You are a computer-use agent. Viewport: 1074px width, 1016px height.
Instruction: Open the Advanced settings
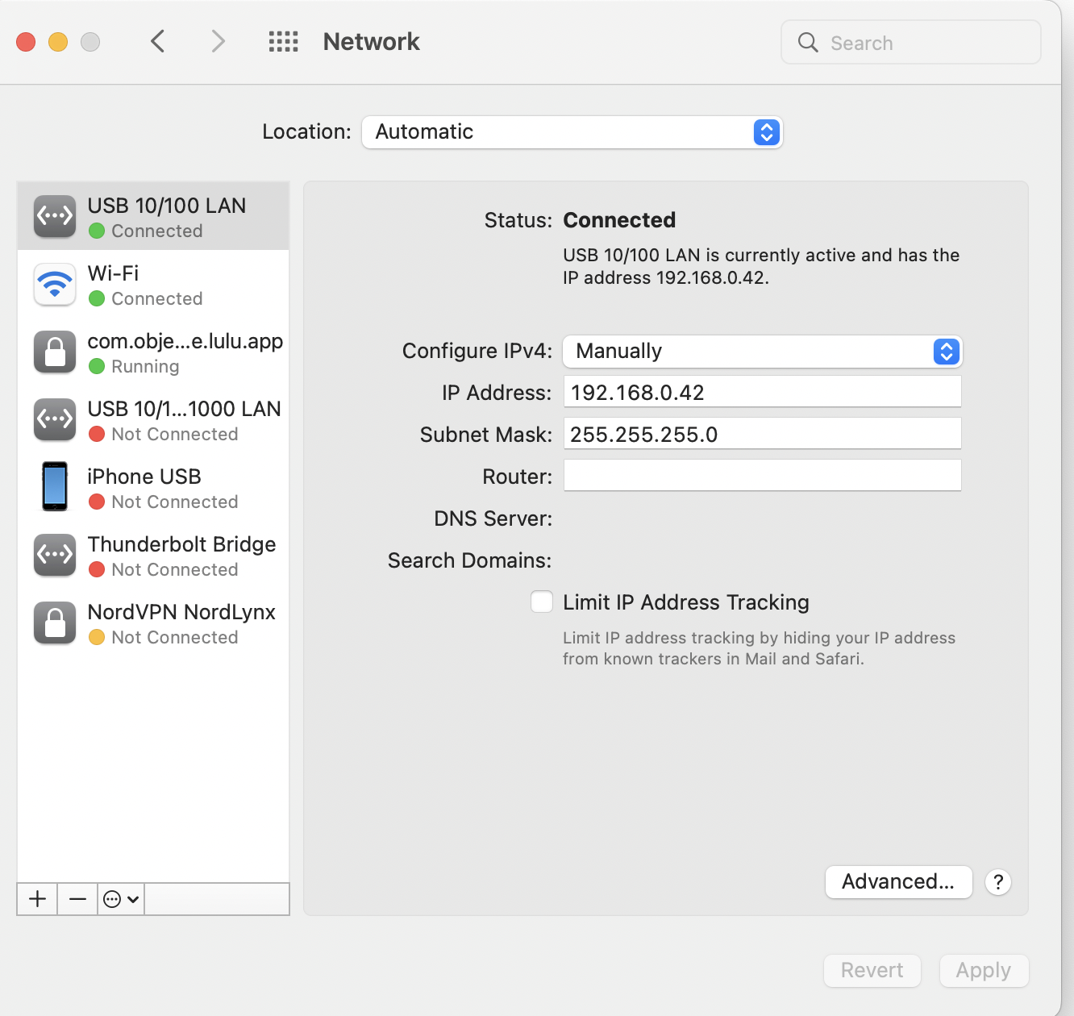point(898,882)
